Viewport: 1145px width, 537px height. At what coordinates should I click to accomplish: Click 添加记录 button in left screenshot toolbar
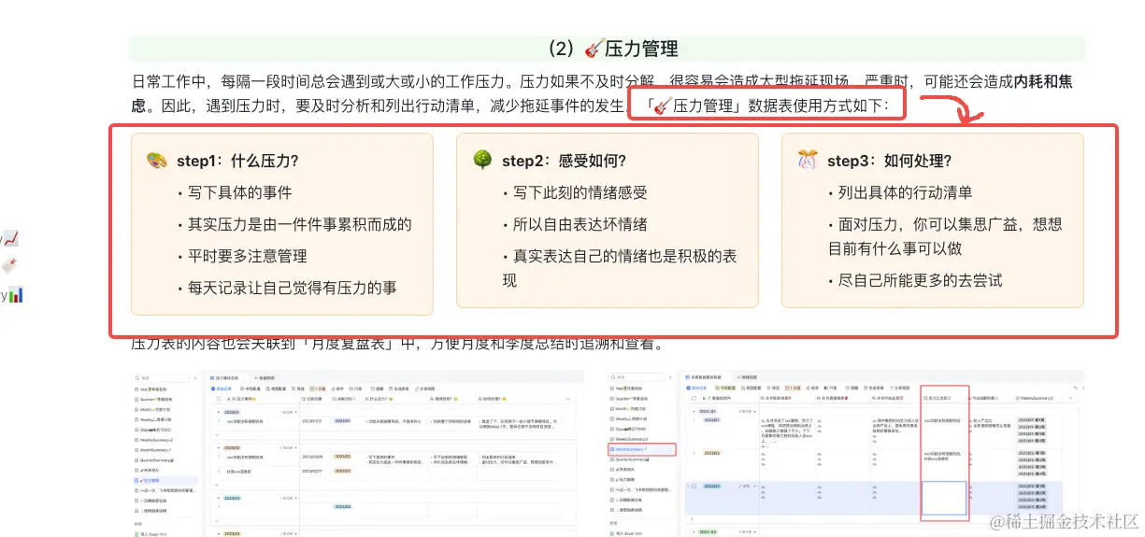pos(222,388)
